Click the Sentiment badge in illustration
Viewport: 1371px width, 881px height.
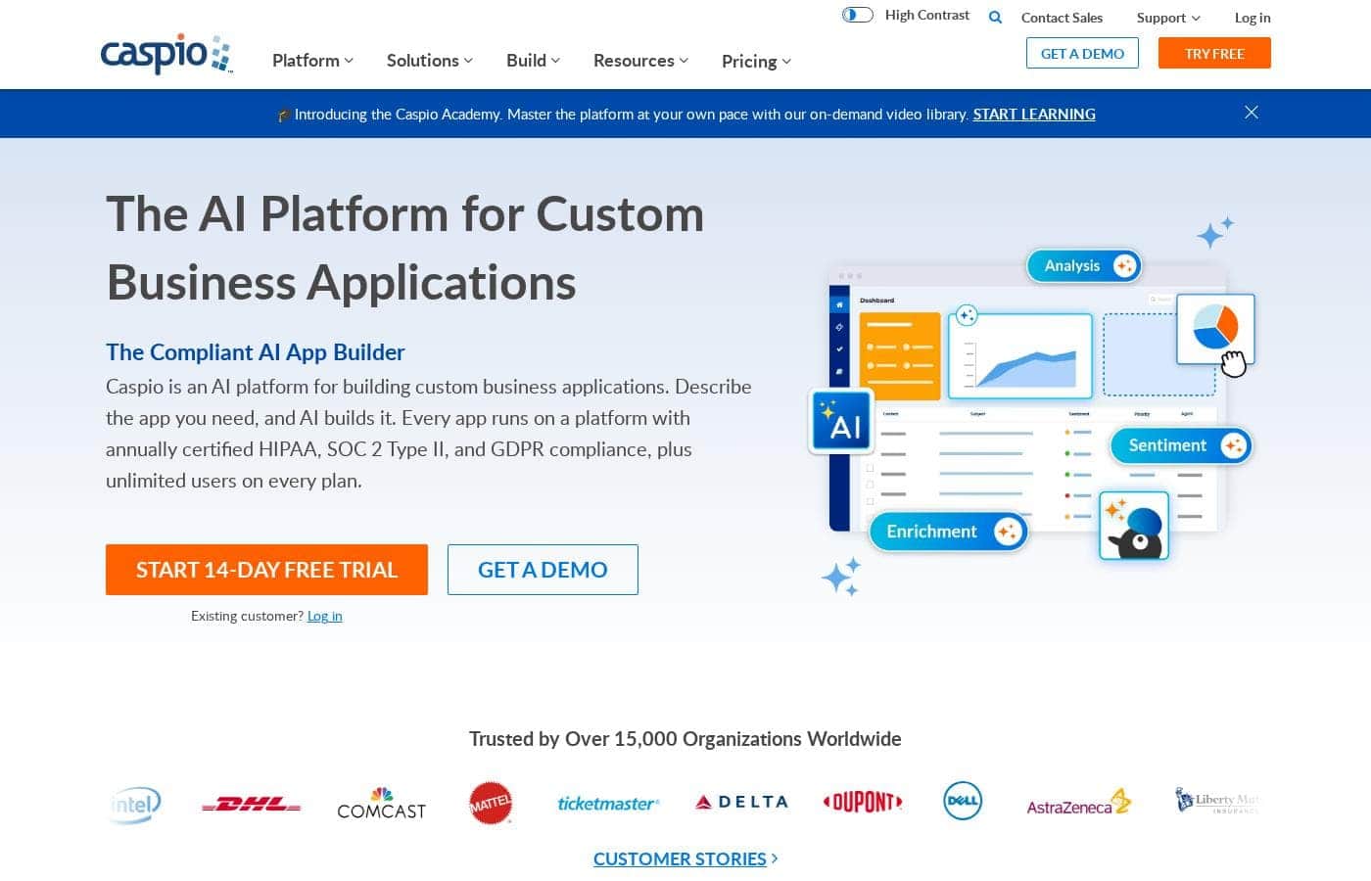[1181, 445]
